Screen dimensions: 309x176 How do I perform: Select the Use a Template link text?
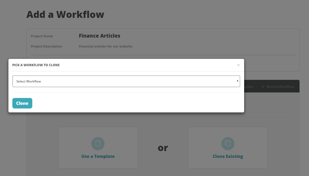tap(98, 156)
